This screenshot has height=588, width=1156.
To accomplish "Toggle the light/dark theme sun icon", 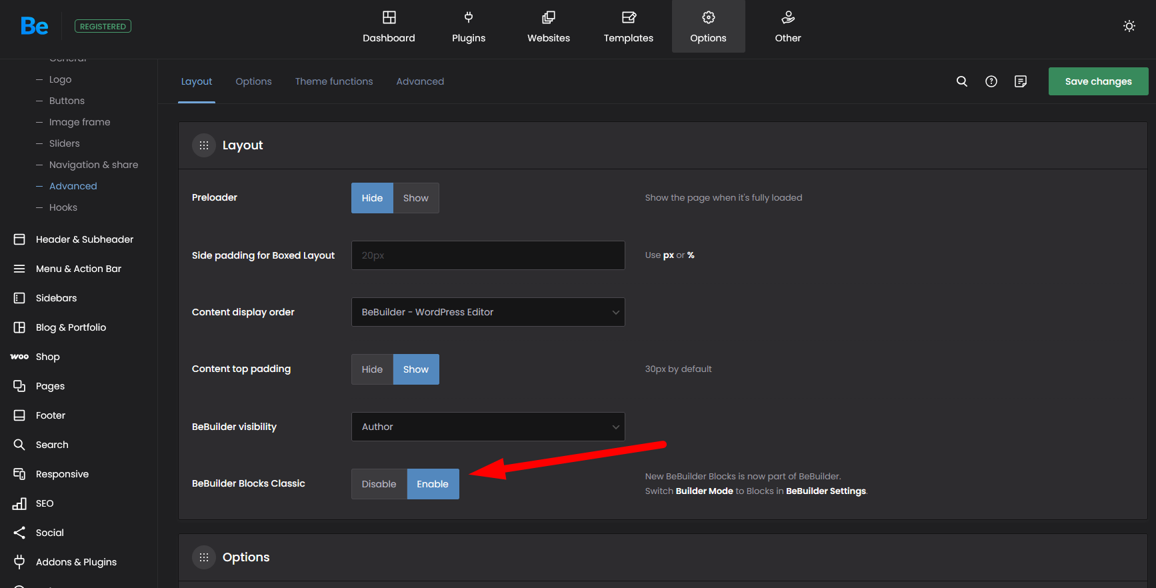I will tap(1129, 26).
